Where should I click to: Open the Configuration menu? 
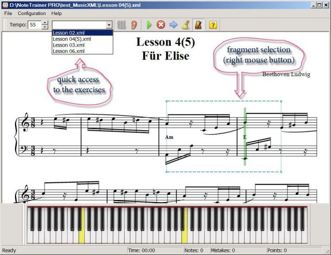32,13
